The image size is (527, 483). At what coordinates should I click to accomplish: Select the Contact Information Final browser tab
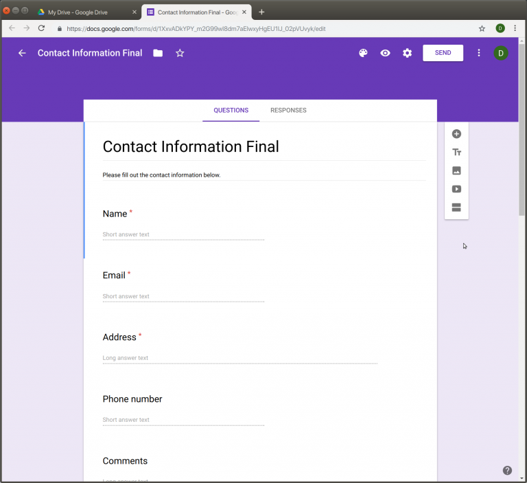[x=198, y=12]
